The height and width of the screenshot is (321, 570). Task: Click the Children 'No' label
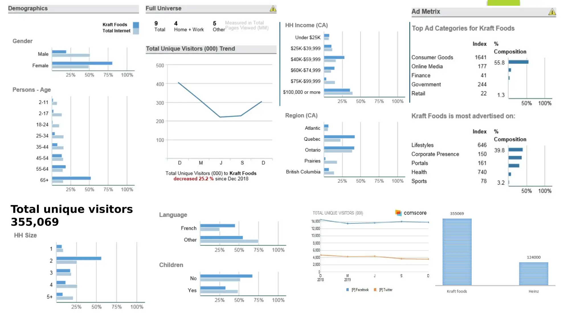[x=193, y=278]
